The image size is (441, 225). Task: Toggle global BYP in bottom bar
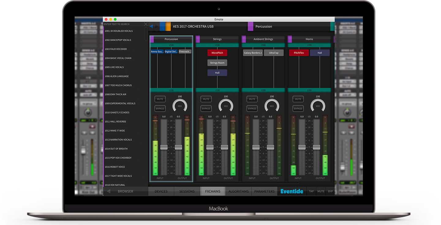coord(330,191)
